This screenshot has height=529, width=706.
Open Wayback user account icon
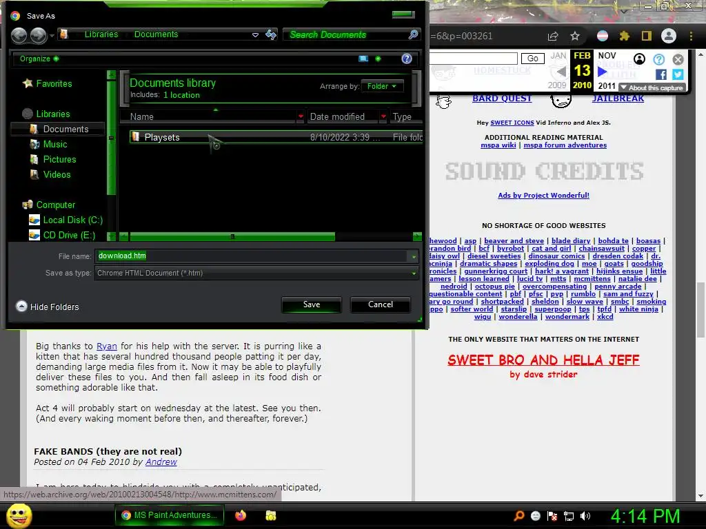pyautogui.click(x=639, y=59)
